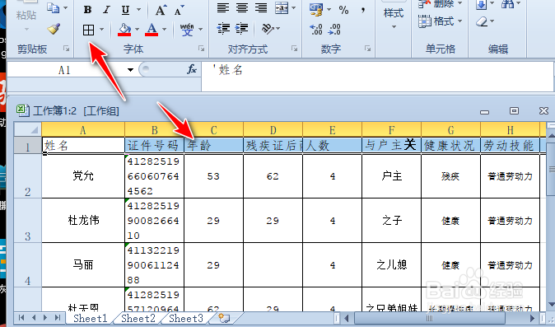
Task: Click the Fill down icon
Action: pos(482,5)
